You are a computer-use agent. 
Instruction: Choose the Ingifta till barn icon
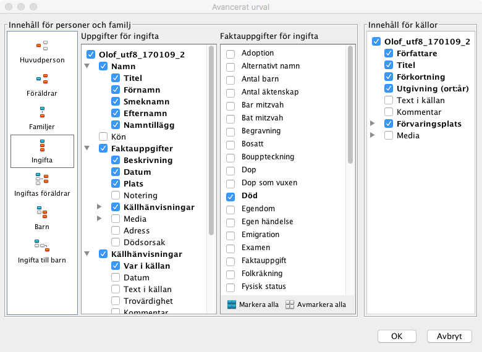click(42, 246)
